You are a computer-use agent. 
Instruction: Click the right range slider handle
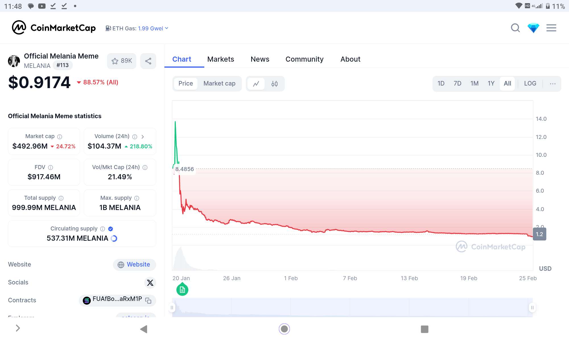(532, 307)
